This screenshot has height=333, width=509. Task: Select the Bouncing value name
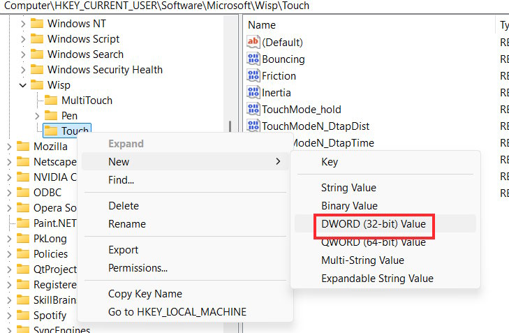[x=283, y=59]
